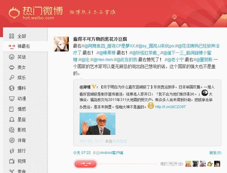Open the 星座 Libra icon category
Screen dimensions: 227x173
pyautogui.click(x=12, y=119)
